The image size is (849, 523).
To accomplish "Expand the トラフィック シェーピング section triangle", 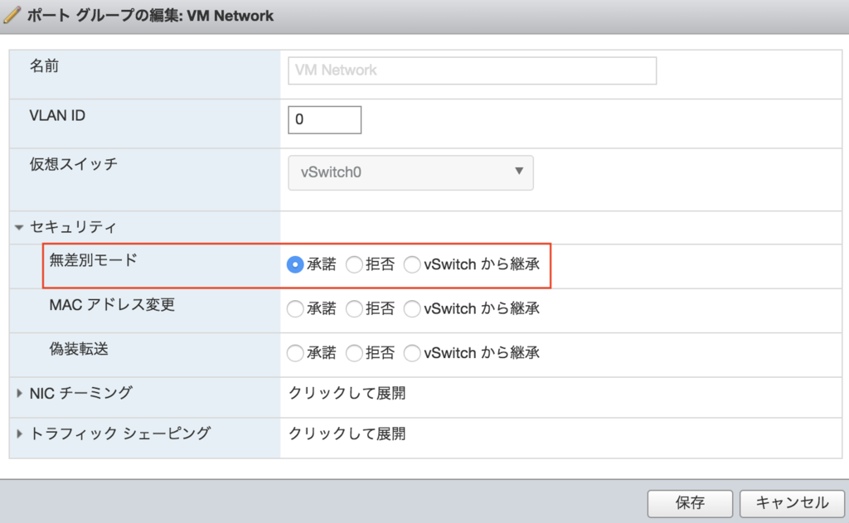I will tap(19, 433).
